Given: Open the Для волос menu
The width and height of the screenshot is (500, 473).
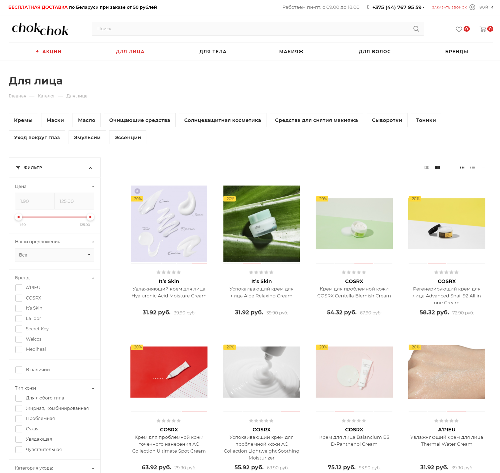Looking at the screenshot, I should click(x=375, y=52).
